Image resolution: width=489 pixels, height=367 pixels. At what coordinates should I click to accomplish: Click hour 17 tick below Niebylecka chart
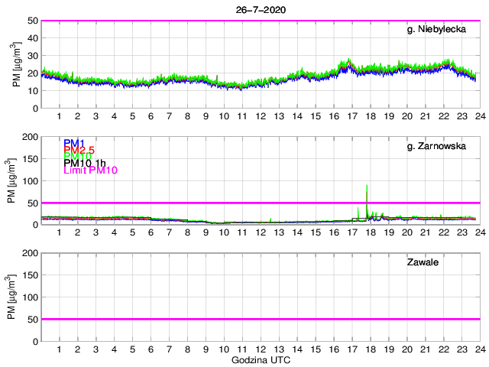point(351,116)
